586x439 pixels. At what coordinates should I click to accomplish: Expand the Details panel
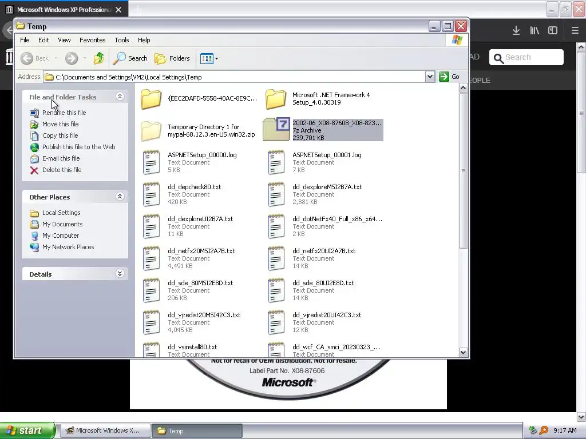(x=120, y=274)
